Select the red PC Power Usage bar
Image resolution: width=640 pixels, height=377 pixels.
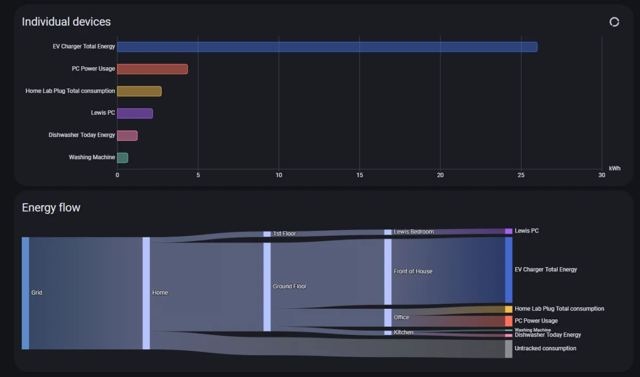pyautogui.click(x=153, y=69)
